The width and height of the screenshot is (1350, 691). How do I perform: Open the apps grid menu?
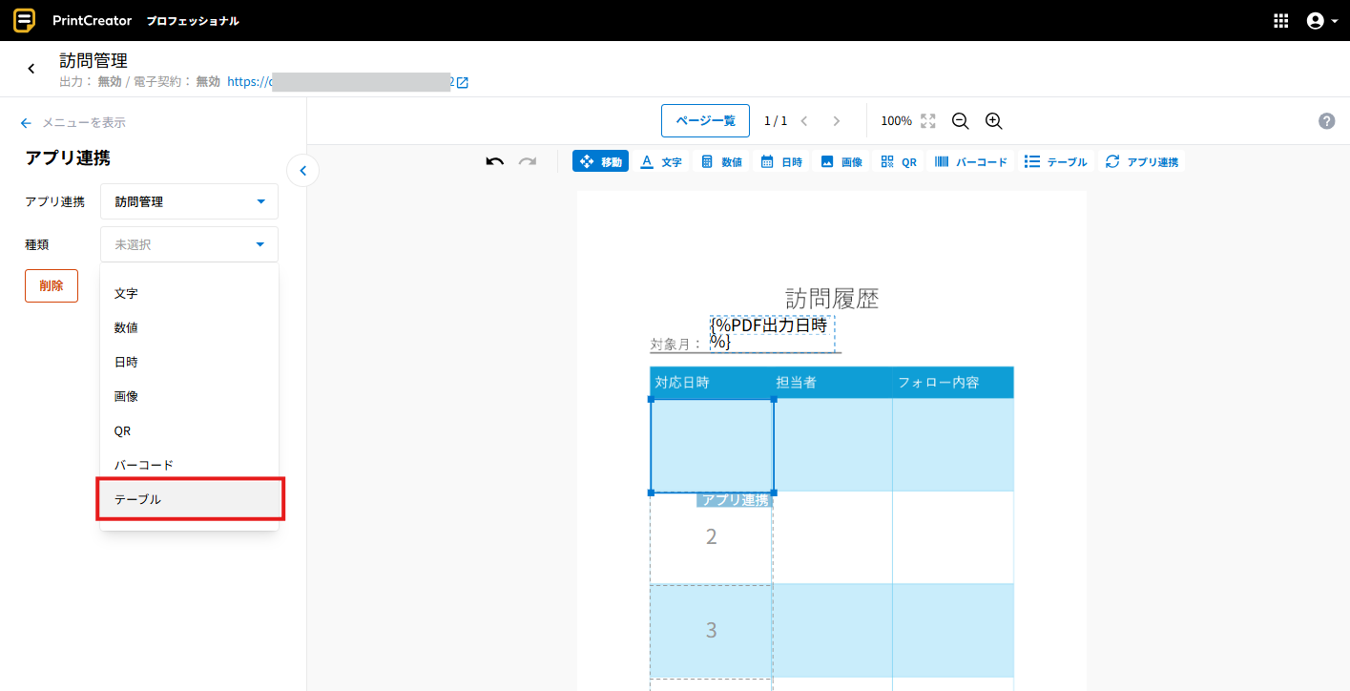[x=1281, y=21]
